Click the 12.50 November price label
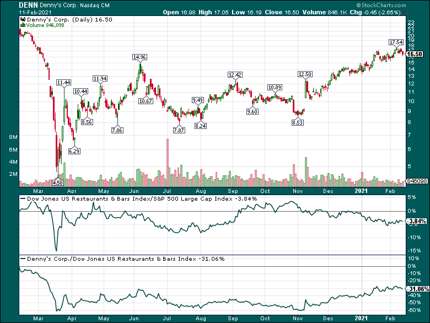 tap(305, 74)
